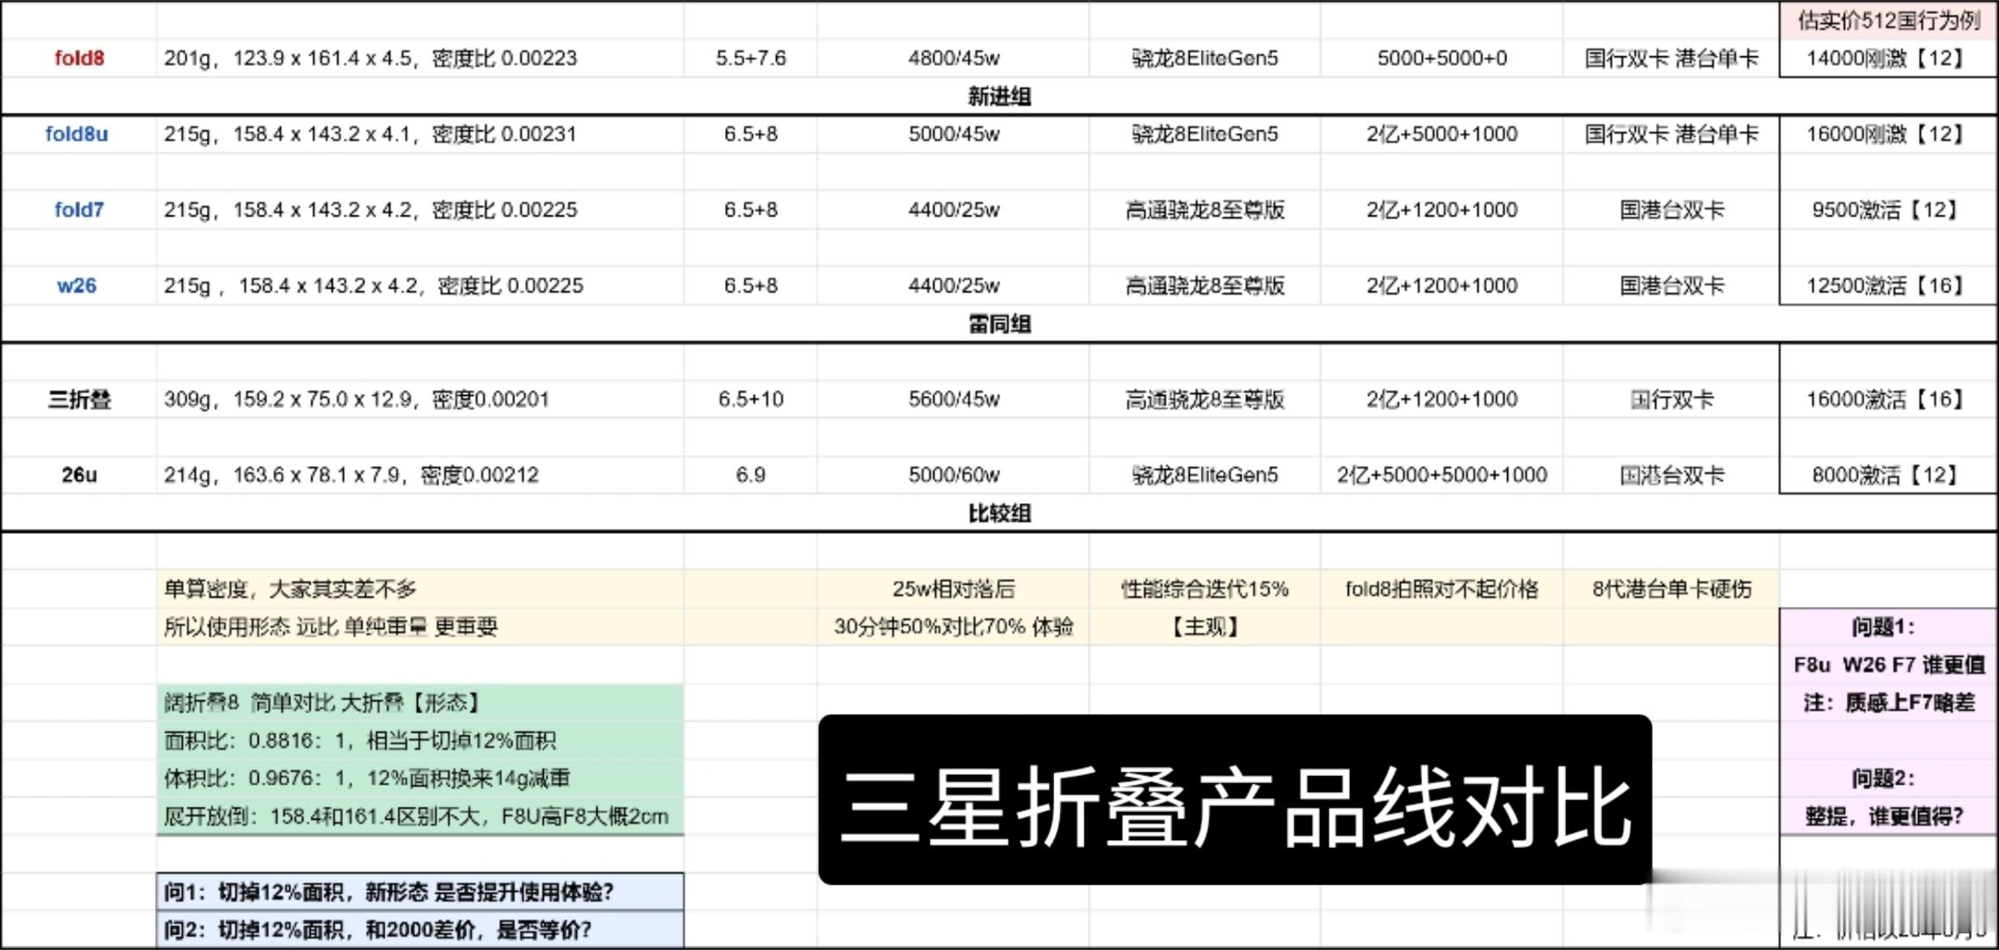The width and height of the screenshot is (1999, 950).
Task: Click the 比较组 group header
Action: click(x=999, y=513)
